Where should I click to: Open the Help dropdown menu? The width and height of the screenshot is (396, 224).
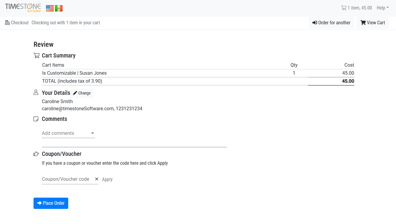click(x=382, y=8)
